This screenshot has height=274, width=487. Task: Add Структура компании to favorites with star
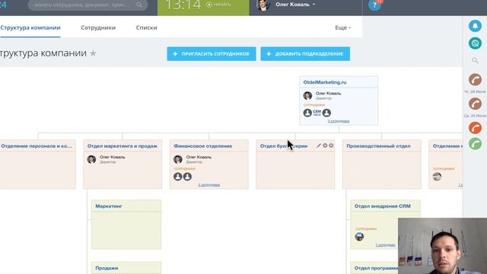[x=93, y=53]
